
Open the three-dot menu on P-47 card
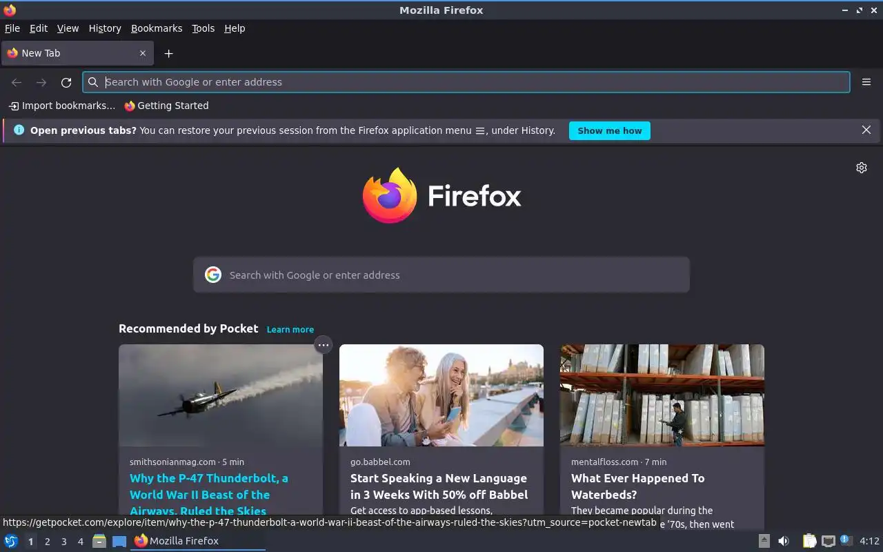click(323, 344)
